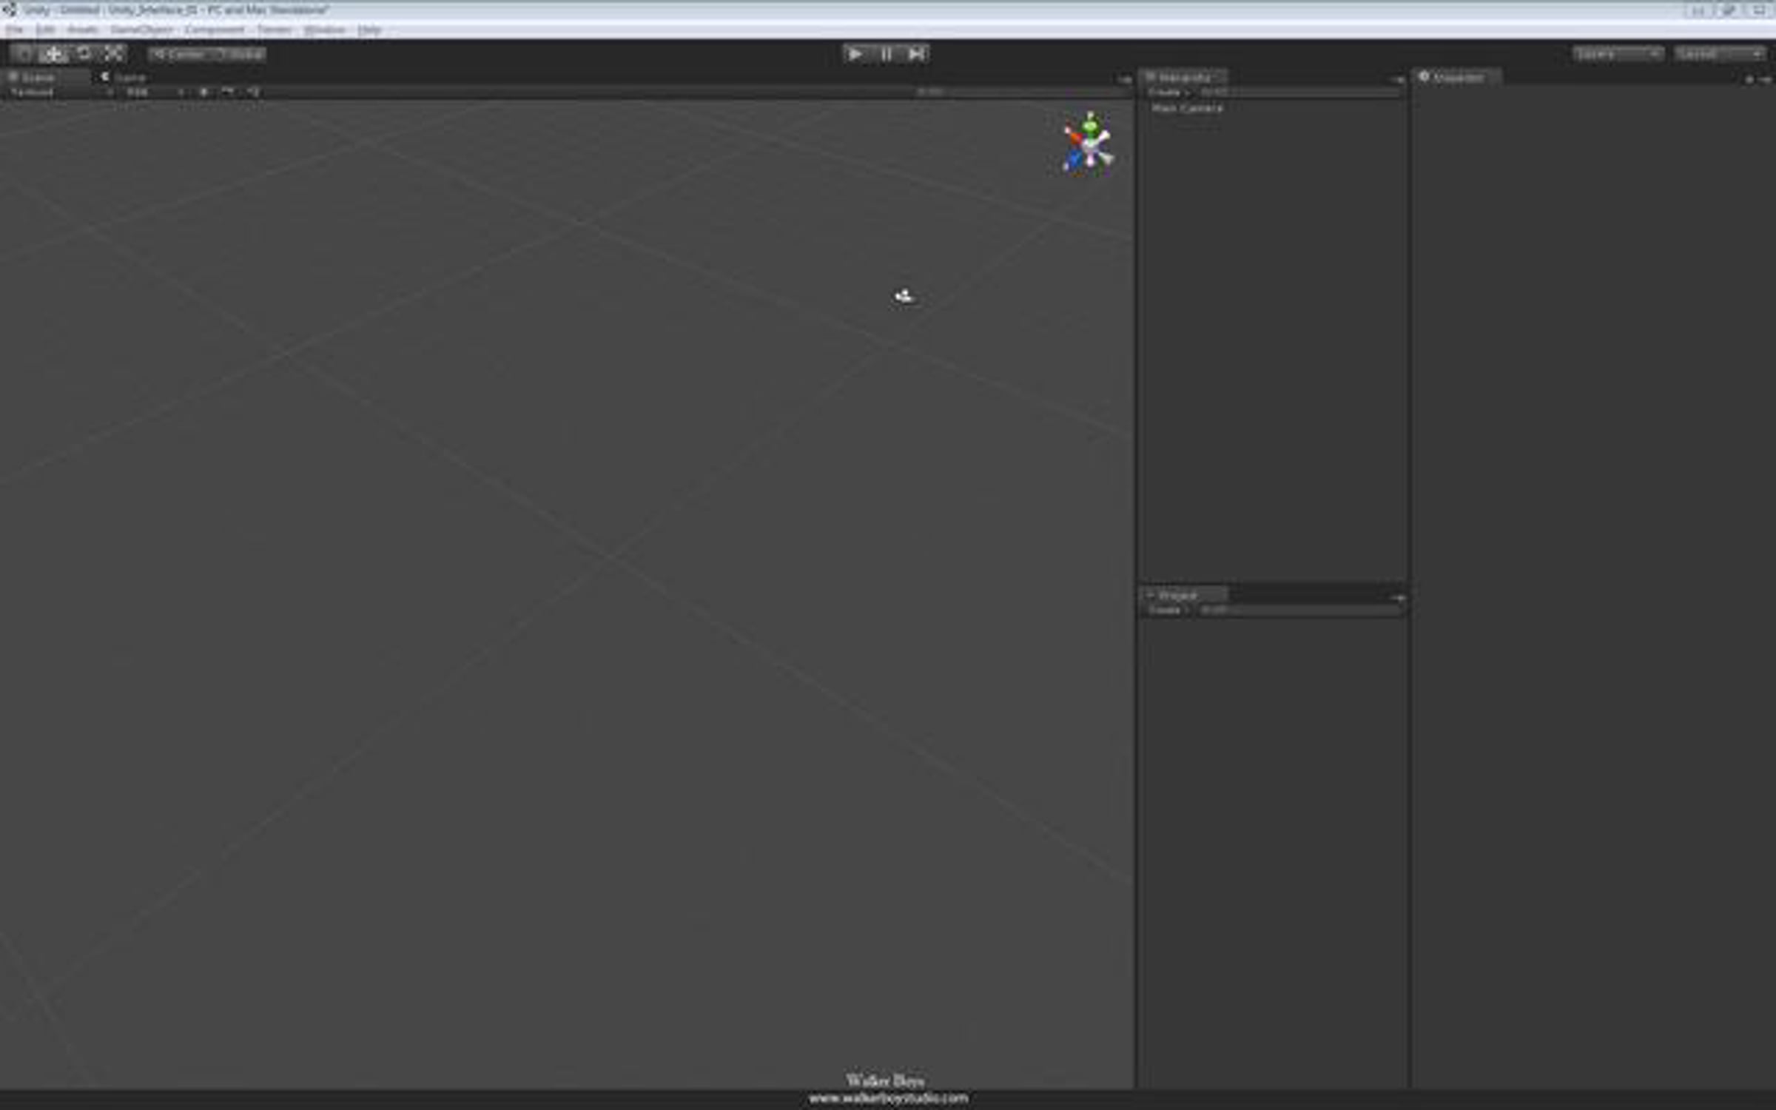This screenshot has height=1110, width=1776.
Task: Select the Hierarchy tab
Action: point(1183,77)
